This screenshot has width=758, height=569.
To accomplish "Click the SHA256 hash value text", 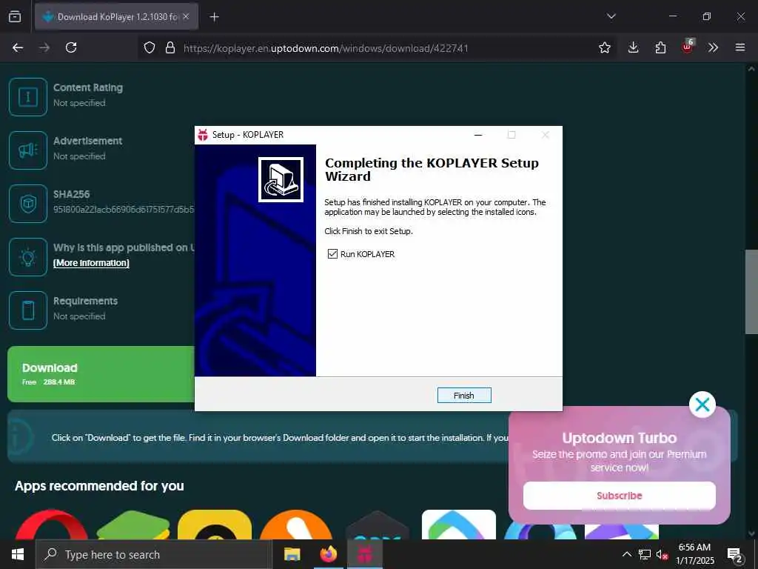I will (x=124, y=210).
